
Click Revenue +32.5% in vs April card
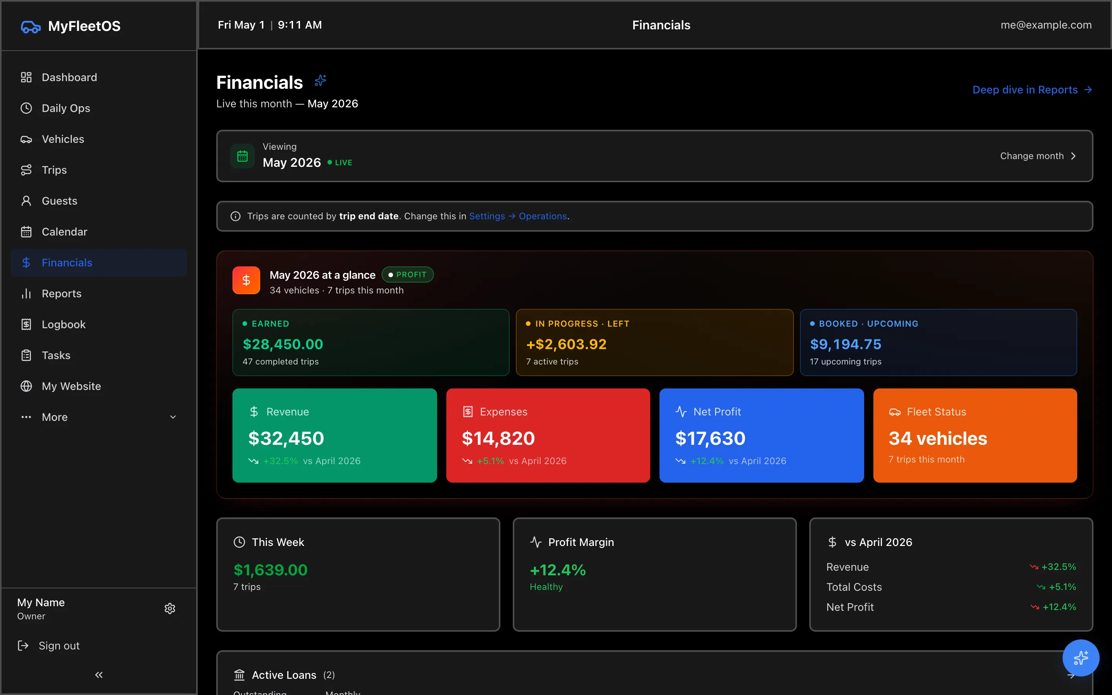[951, 567]
